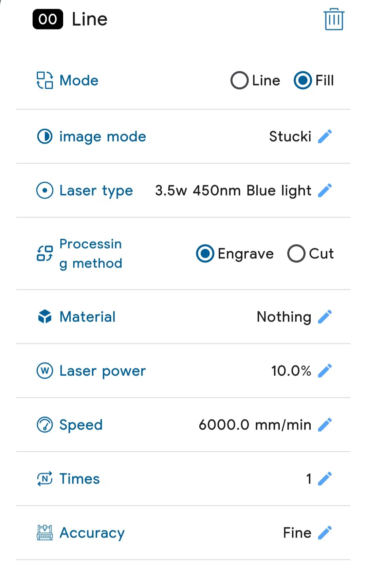Click the pencil icon next to Fine accuracy
The width and height of the screenshot is (365, 577).
click(x=325, y=533)
